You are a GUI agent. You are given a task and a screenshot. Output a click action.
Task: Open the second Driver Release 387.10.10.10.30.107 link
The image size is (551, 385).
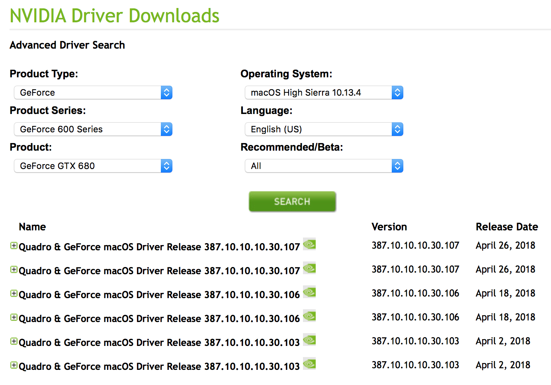pyautogui.click(x=159, y=271)
